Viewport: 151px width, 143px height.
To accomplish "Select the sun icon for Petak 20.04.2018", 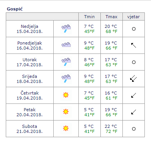I will click(x=66, y=112).
